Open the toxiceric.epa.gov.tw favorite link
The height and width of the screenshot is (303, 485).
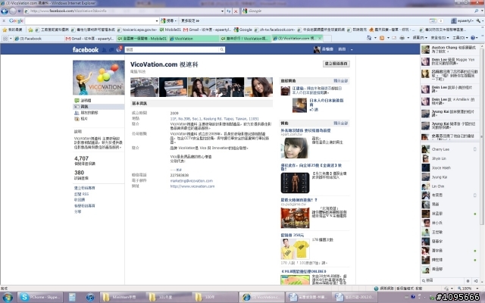click(137, 30)
